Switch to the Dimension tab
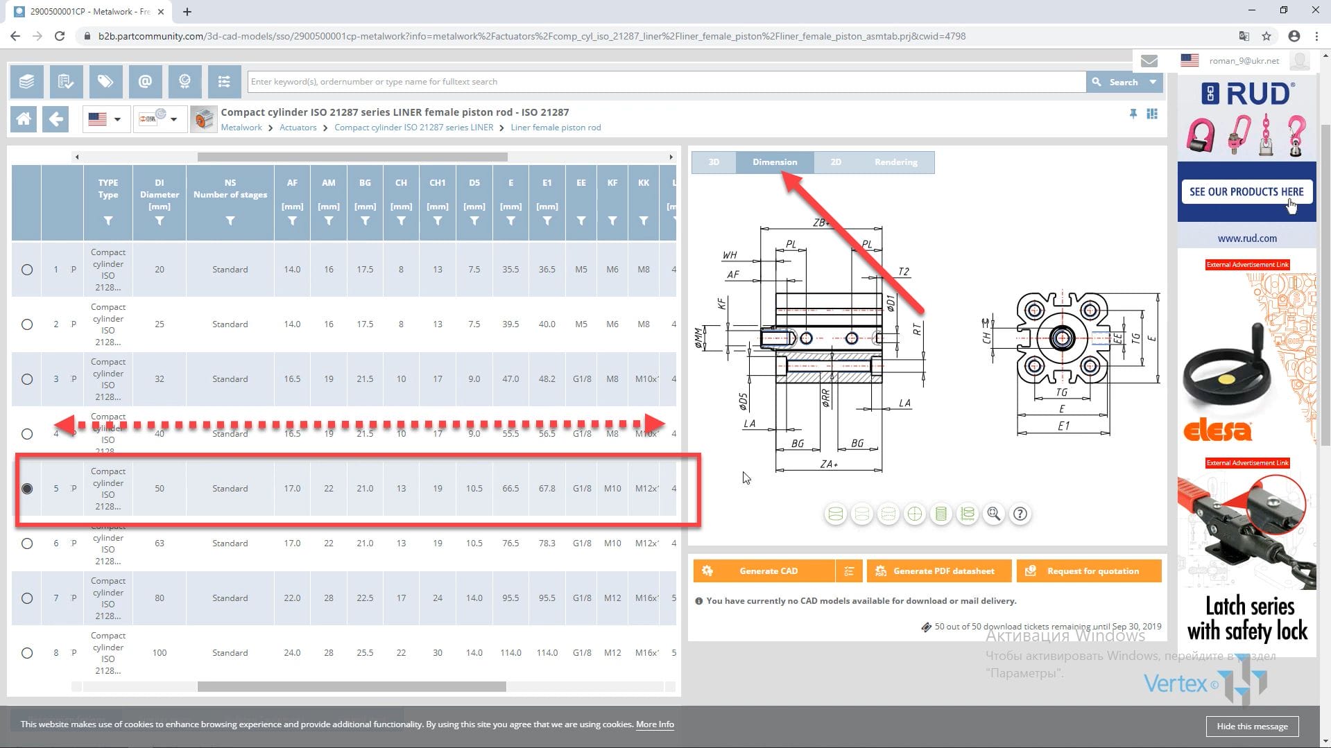The image size is (1331, 748). 775,162
